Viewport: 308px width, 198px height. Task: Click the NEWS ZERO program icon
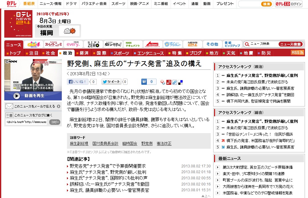[91, 44]
